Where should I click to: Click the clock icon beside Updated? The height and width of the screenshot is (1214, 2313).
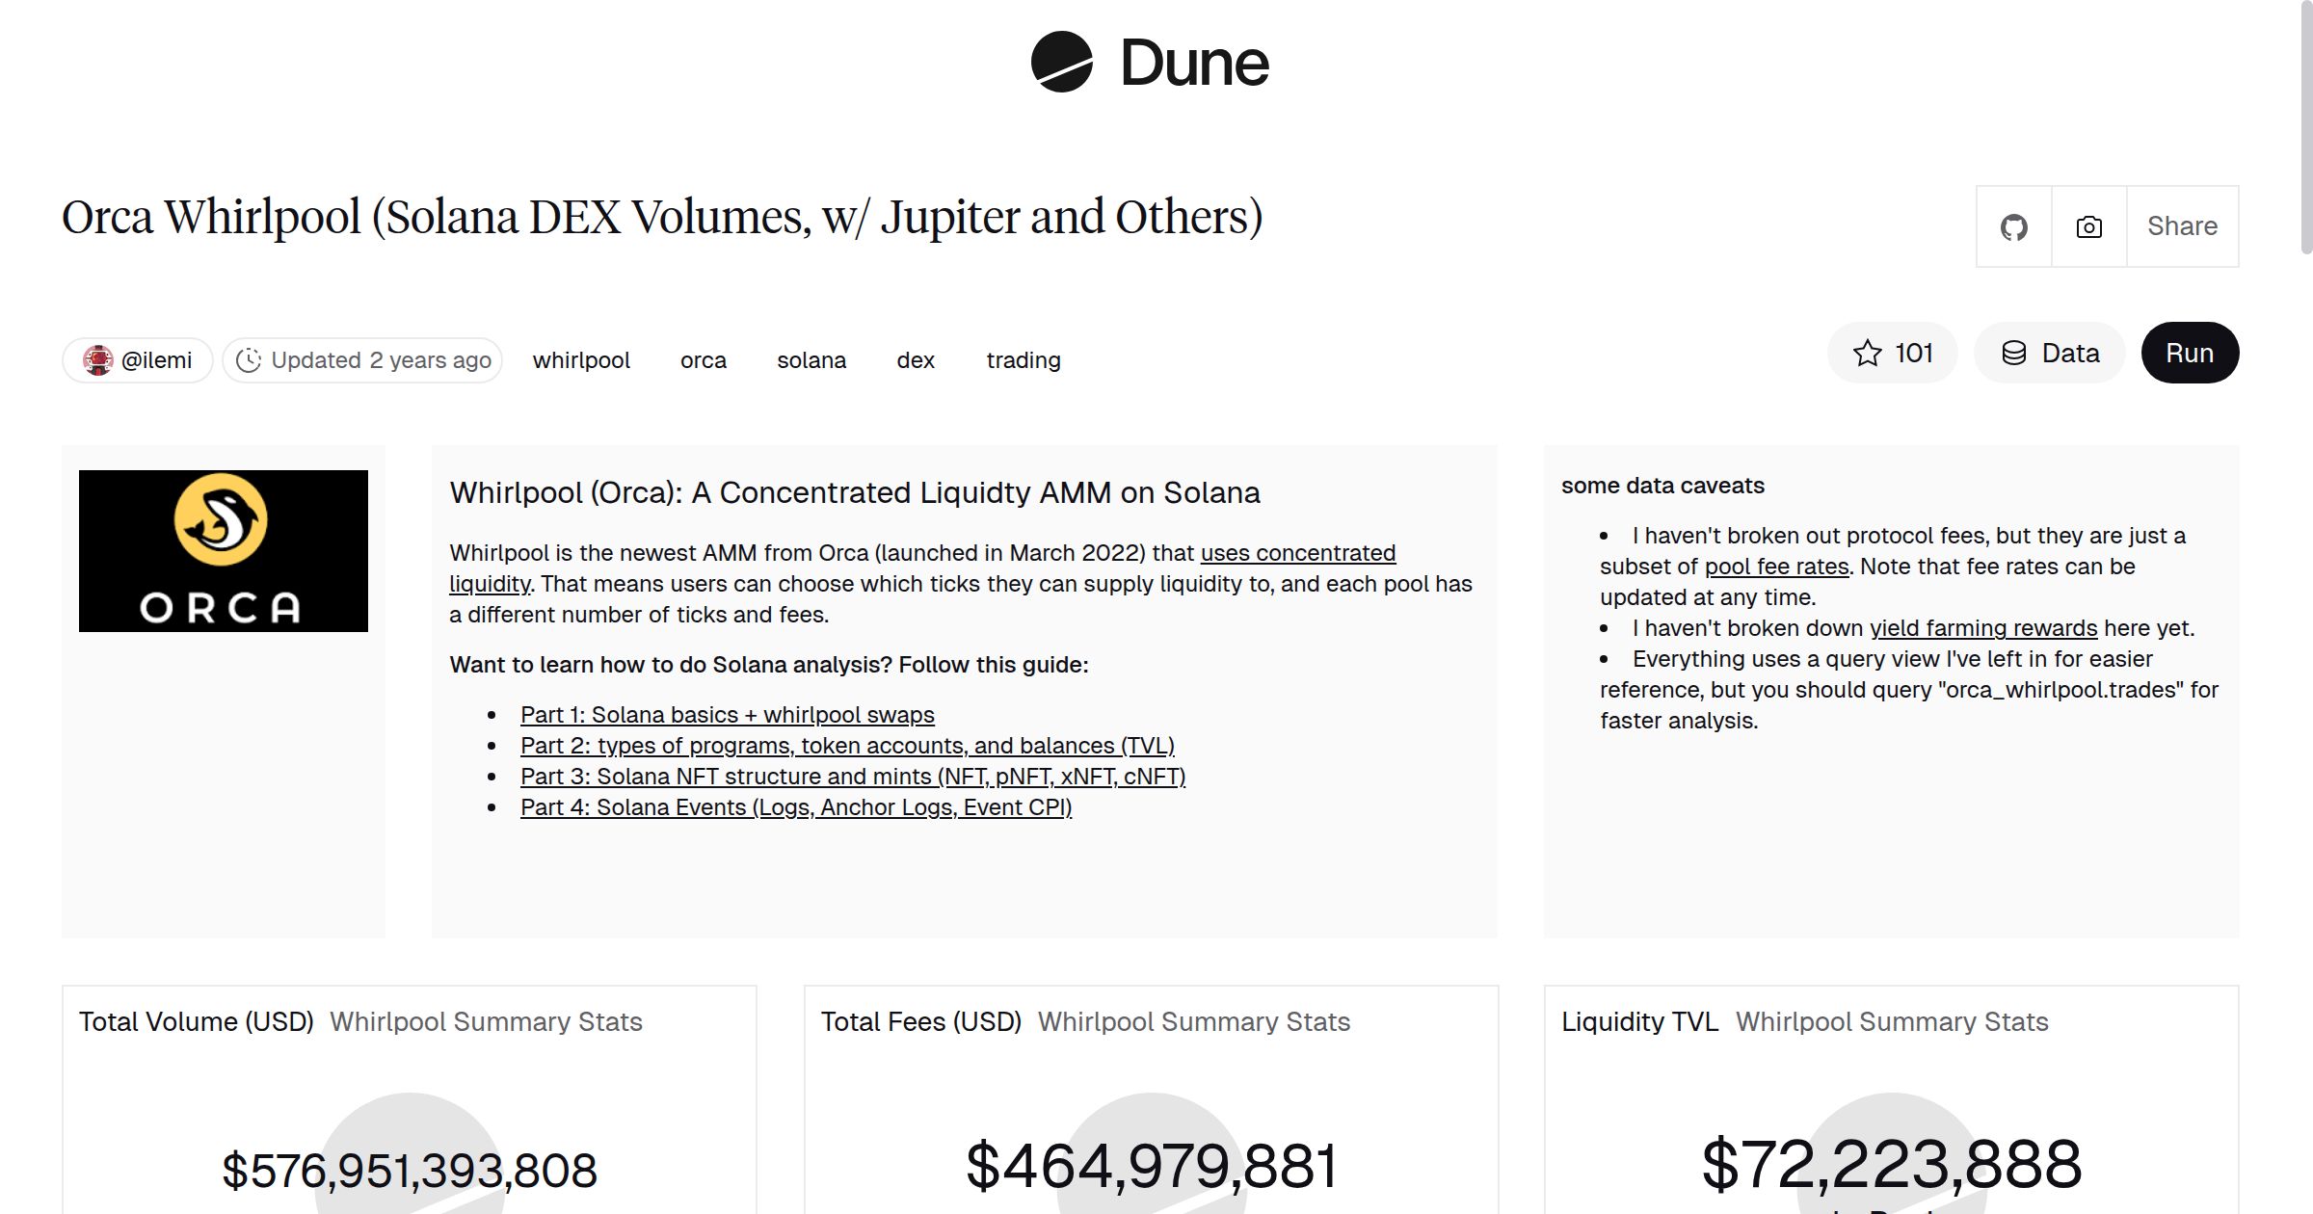[250, 359]
